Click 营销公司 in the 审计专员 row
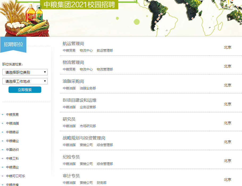This screenshot has height=186, width=242. coord(86,183)
